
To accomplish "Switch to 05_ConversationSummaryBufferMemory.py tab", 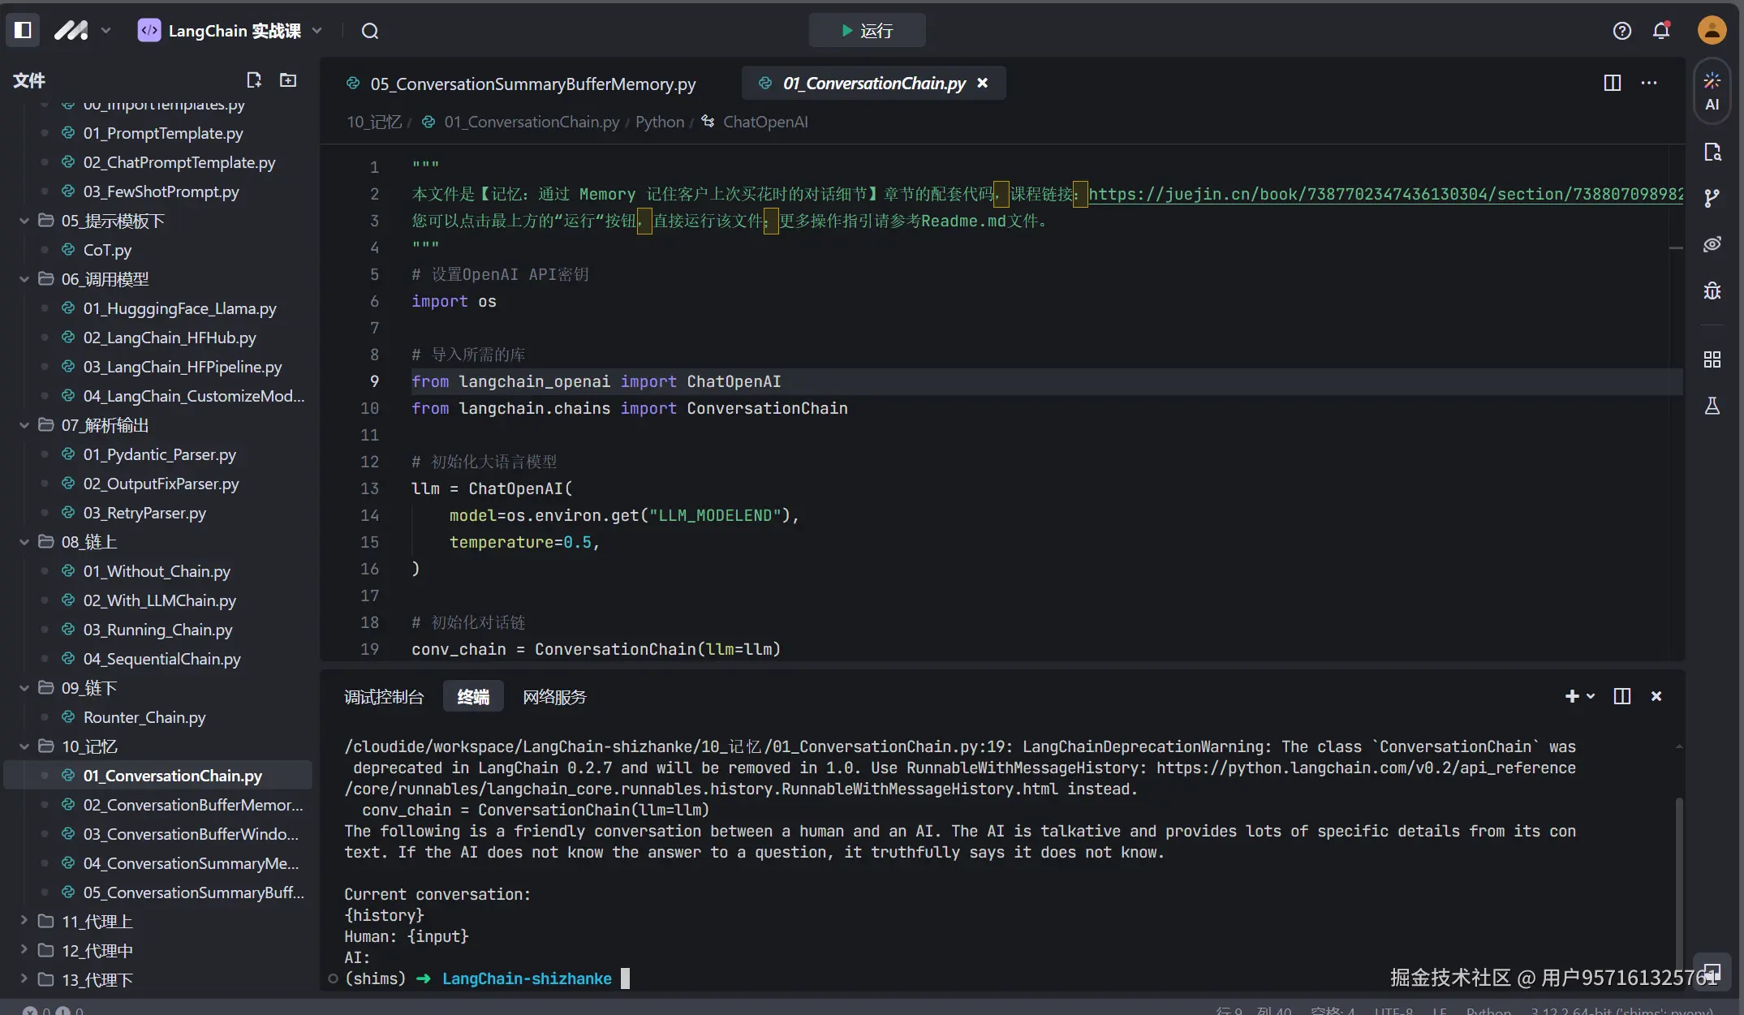I will pos(532,84).
